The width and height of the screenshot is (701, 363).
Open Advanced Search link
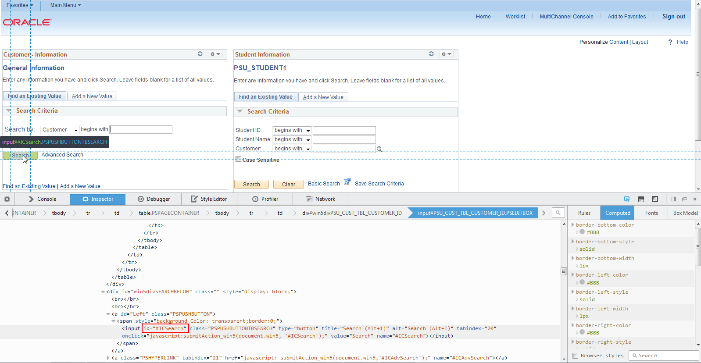click(x=62, y=155)
